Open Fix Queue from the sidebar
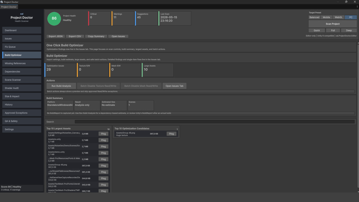The height and width of the screenshot is (202, 359). point(22,47)
